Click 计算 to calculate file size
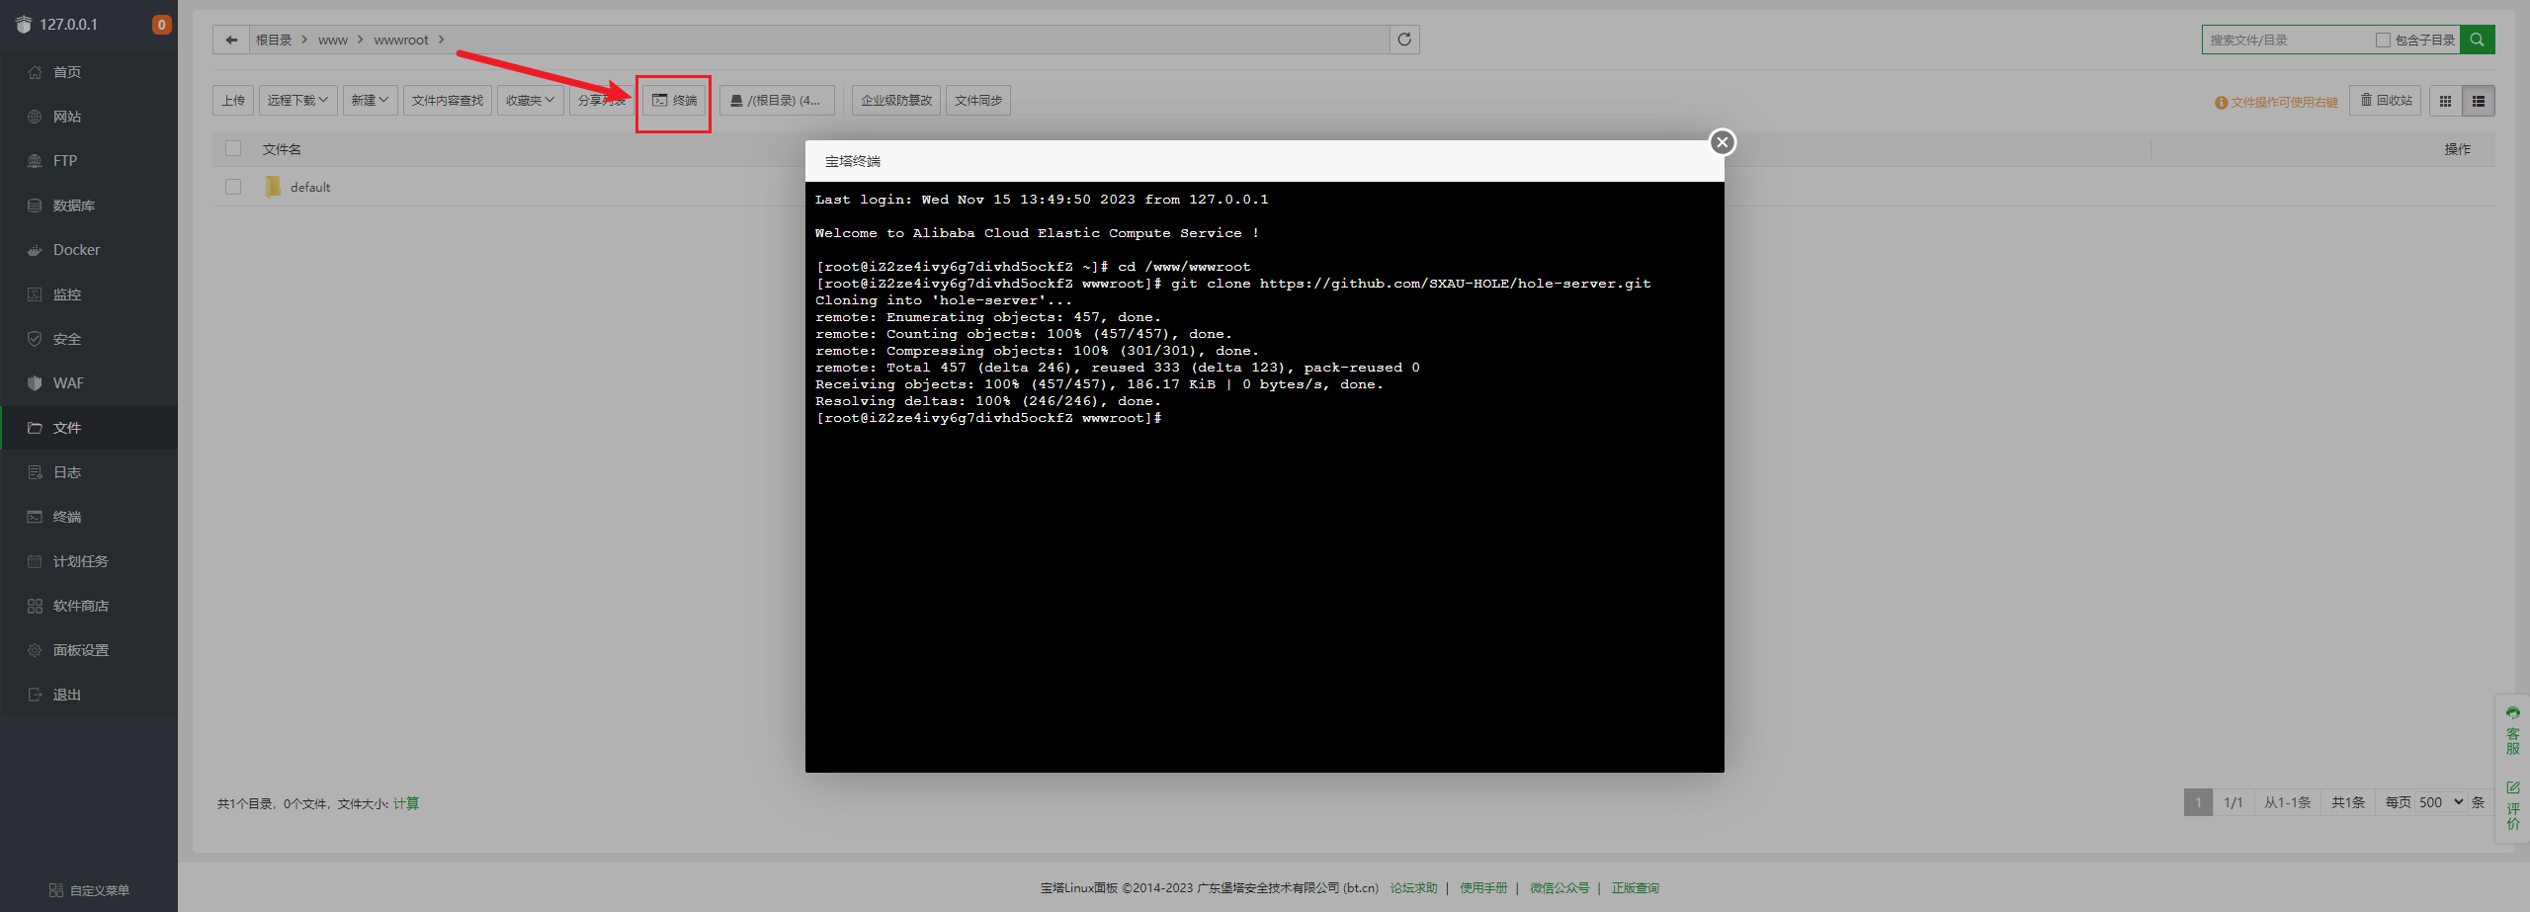The image size is (2530, 912). click(406, 803)
